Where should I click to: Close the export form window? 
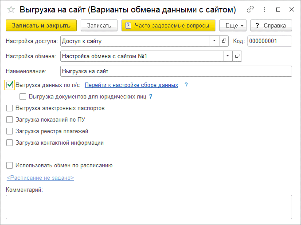(291, 9)
